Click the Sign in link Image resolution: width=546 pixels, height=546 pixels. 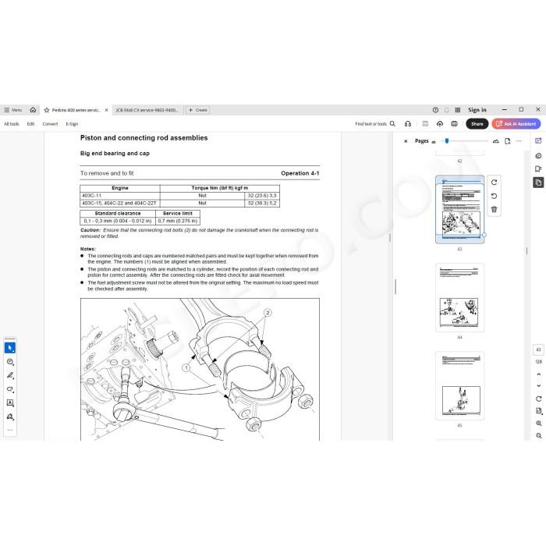click(x=477, y=110)
